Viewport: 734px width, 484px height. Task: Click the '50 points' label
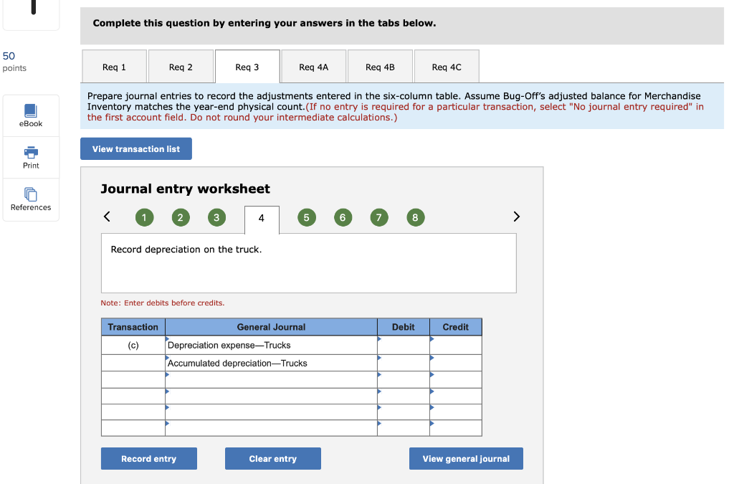14,62
